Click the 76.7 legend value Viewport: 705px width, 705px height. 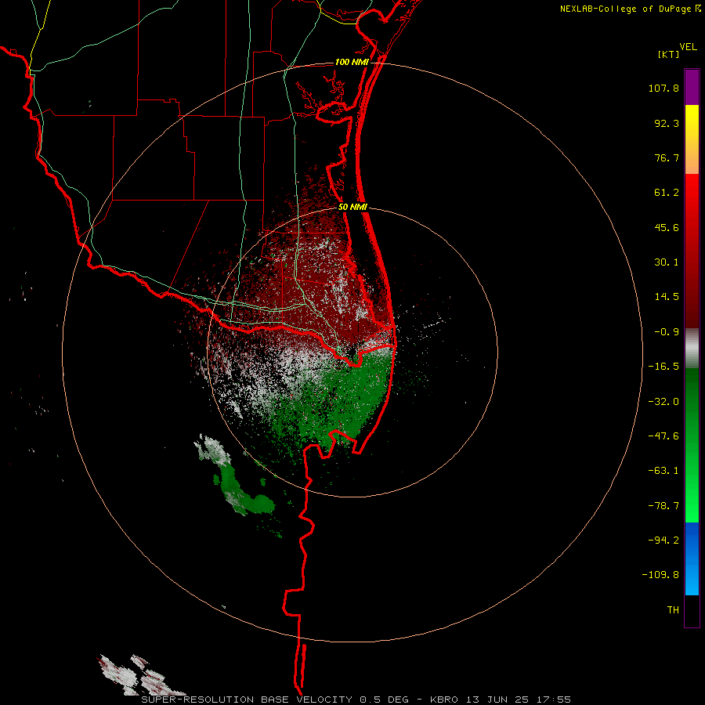(x=667, y=157)
